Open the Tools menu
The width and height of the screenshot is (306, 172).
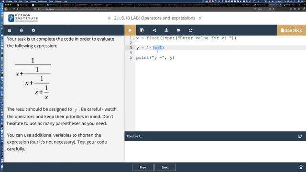(51, 1)
